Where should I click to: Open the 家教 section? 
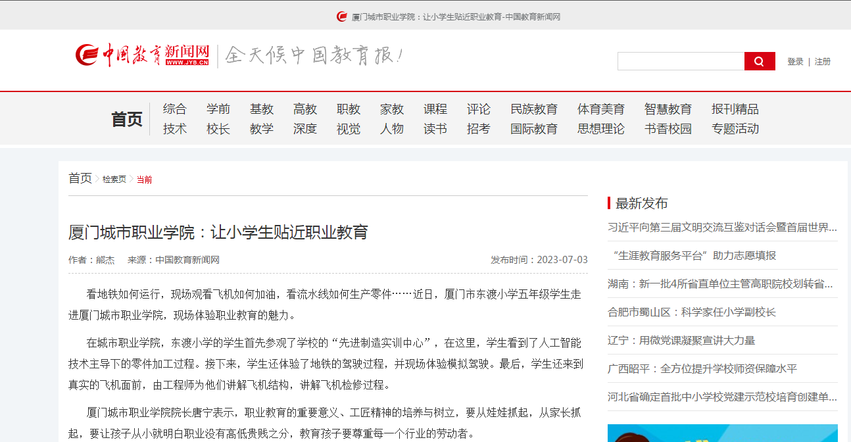point(392,109)
